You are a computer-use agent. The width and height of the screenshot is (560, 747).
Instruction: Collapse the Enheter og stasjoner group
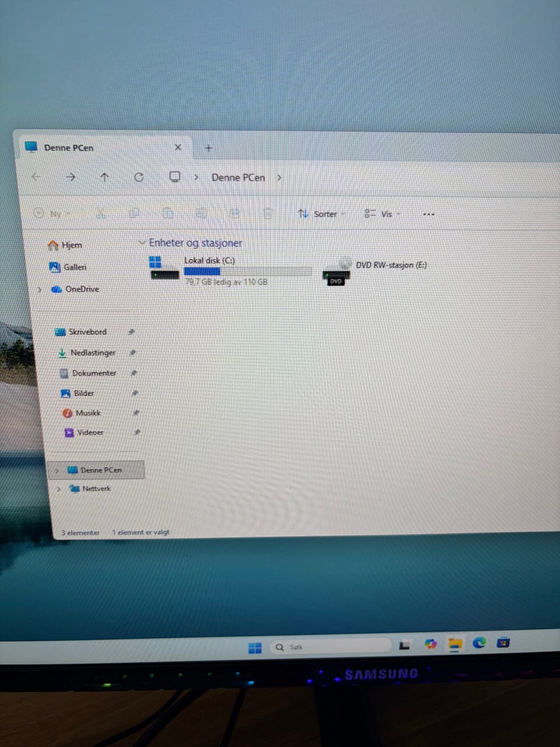[x=142, y=242]
